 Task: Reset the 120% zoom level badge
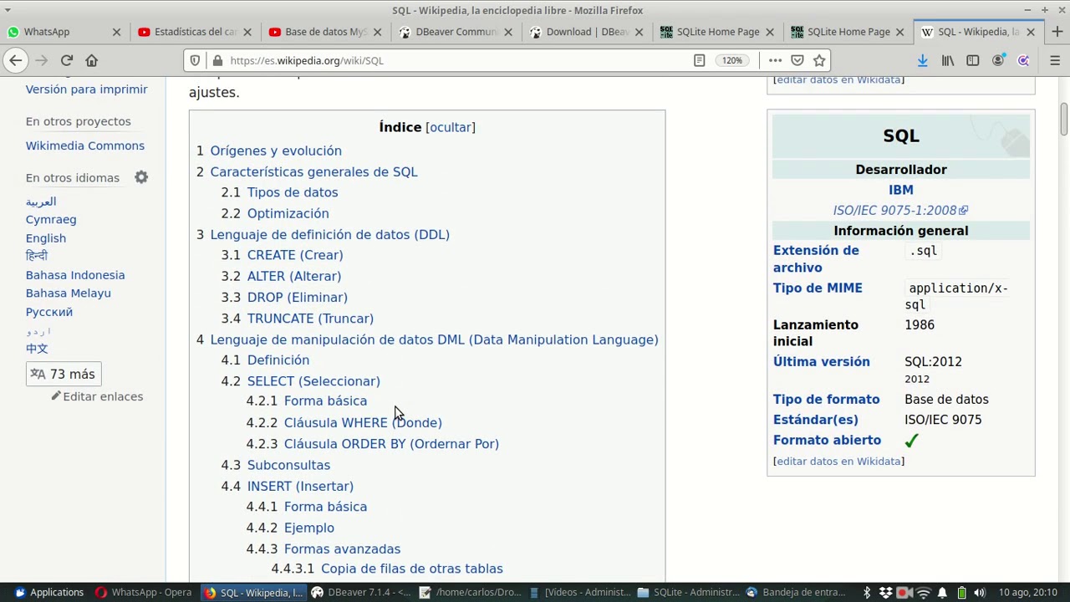[731, 60]
